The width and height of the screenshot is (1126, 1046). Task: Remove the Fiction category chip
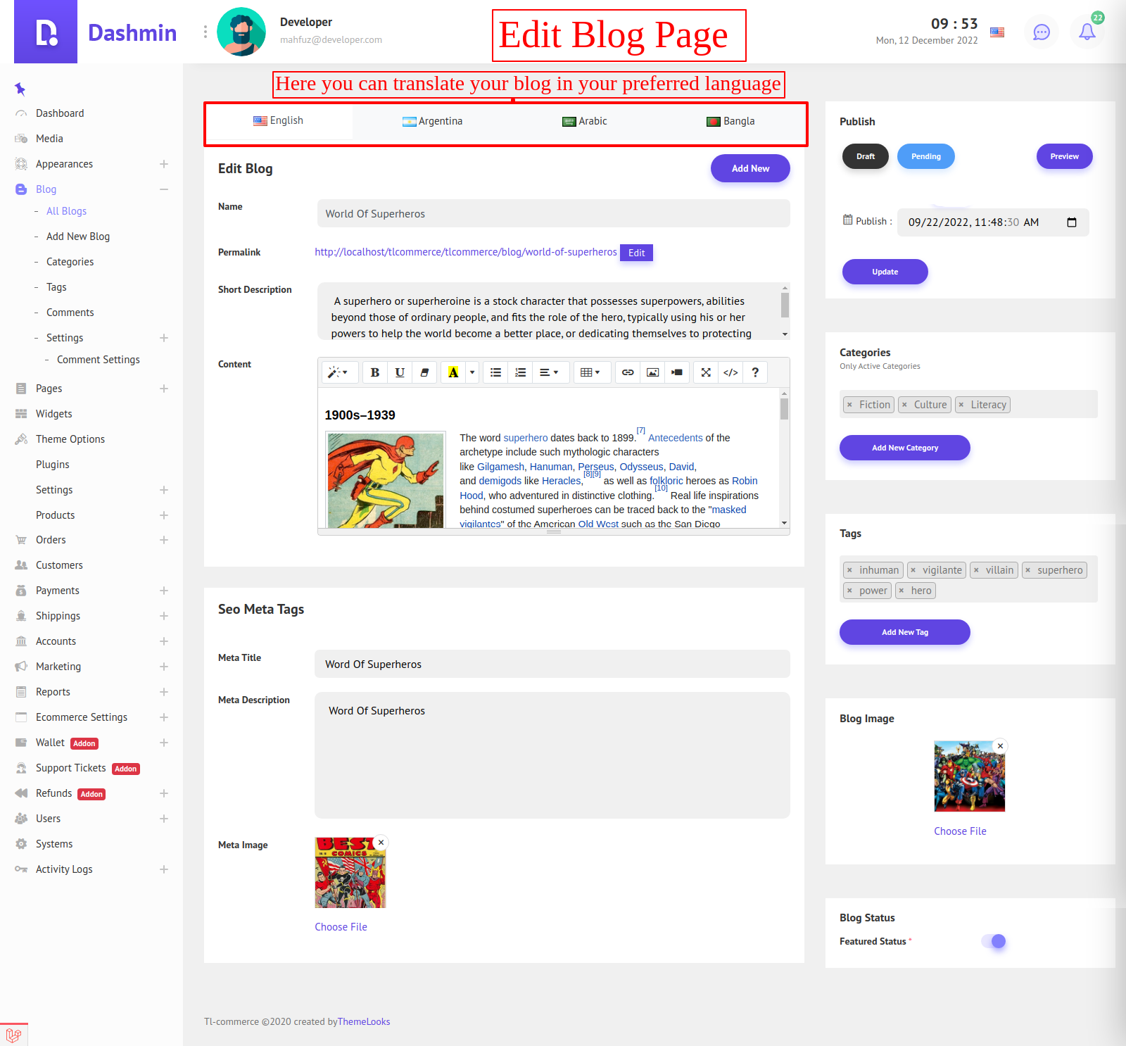click(849, 405)
